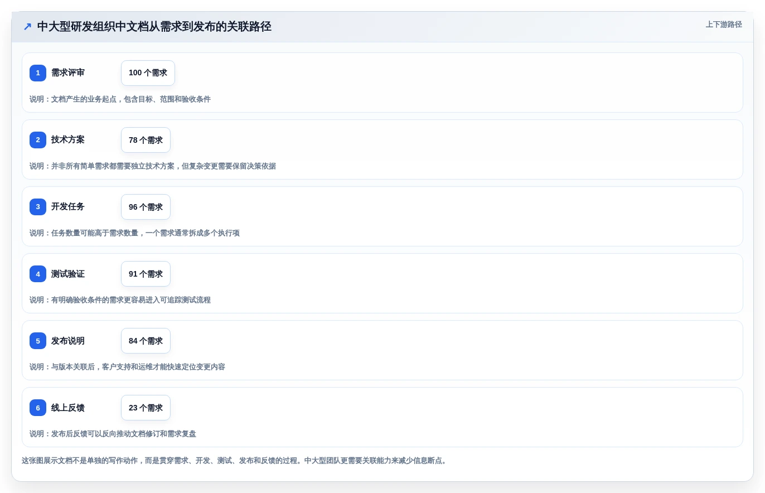Click the note 文档产生的业务起点
Image resolution: width=765 pixels, height=493 pixels.
[120, 99]
